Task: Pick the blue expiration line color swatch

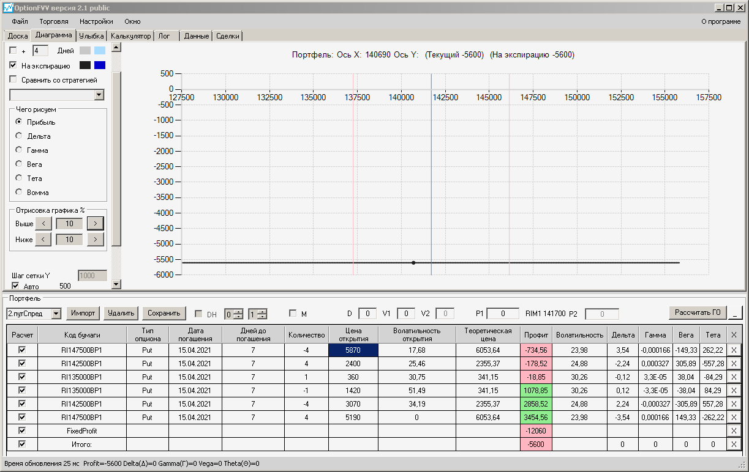Action: tap(100, 65)
